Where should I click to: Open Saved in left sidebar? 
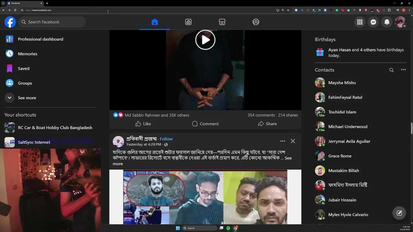(50, 68)
